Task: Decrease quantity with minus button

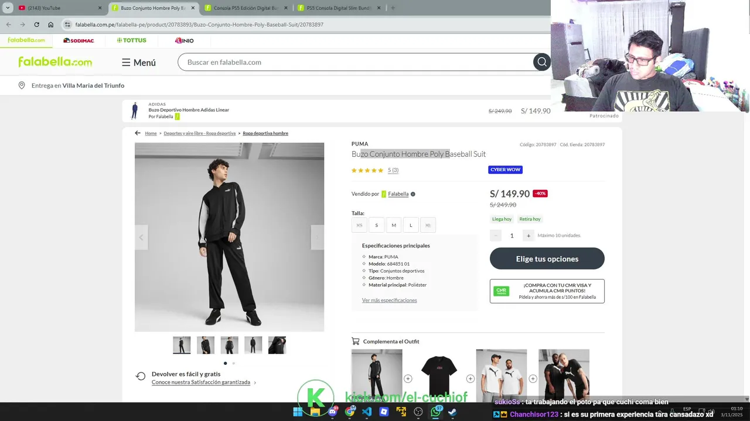Action: tap(495, 236)
